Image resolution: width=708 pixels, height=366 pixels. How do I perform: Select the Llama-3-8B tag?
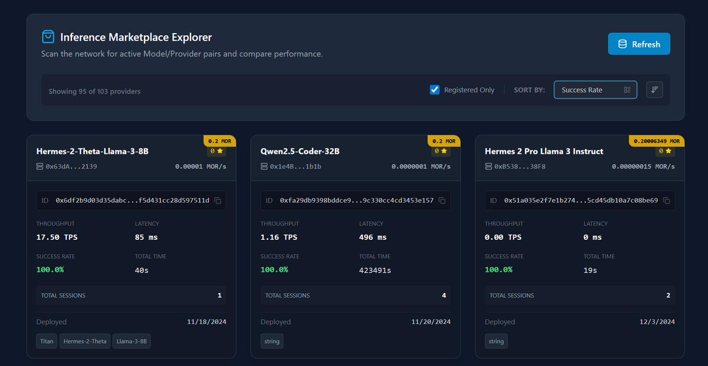pyautogui.click(x=132, y=341)
